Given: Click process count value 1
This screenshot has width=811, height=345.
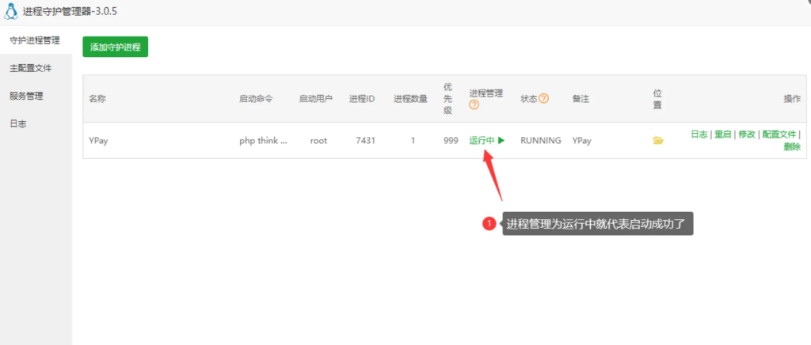Looking at the screenshot, I should click(413, 141).
